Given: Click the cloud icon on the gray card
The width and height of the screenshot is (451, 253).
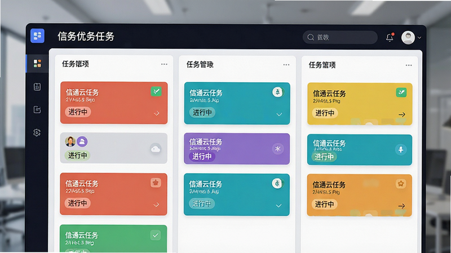Looking at the screenshot, I should point(156,149).
